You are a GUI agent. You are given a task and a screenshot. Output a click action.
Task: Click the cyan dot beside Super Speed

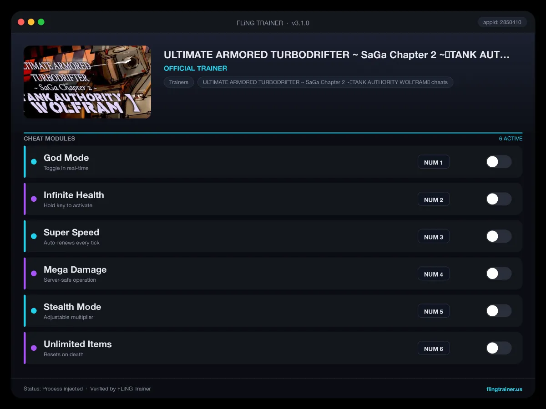[x=34, y=236]
